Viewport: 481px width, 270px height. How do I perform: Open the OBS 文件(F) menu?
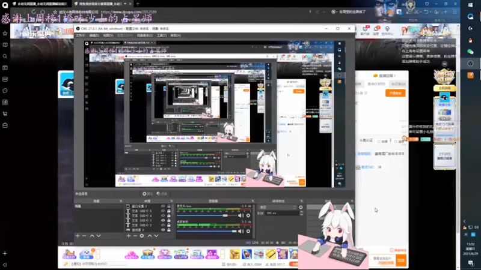(x=81, y=35)
